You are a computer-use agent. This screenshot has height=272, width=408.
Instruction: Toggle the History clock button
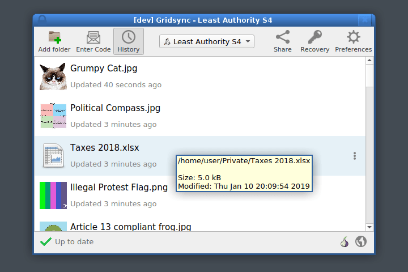(x=129, y=41)
